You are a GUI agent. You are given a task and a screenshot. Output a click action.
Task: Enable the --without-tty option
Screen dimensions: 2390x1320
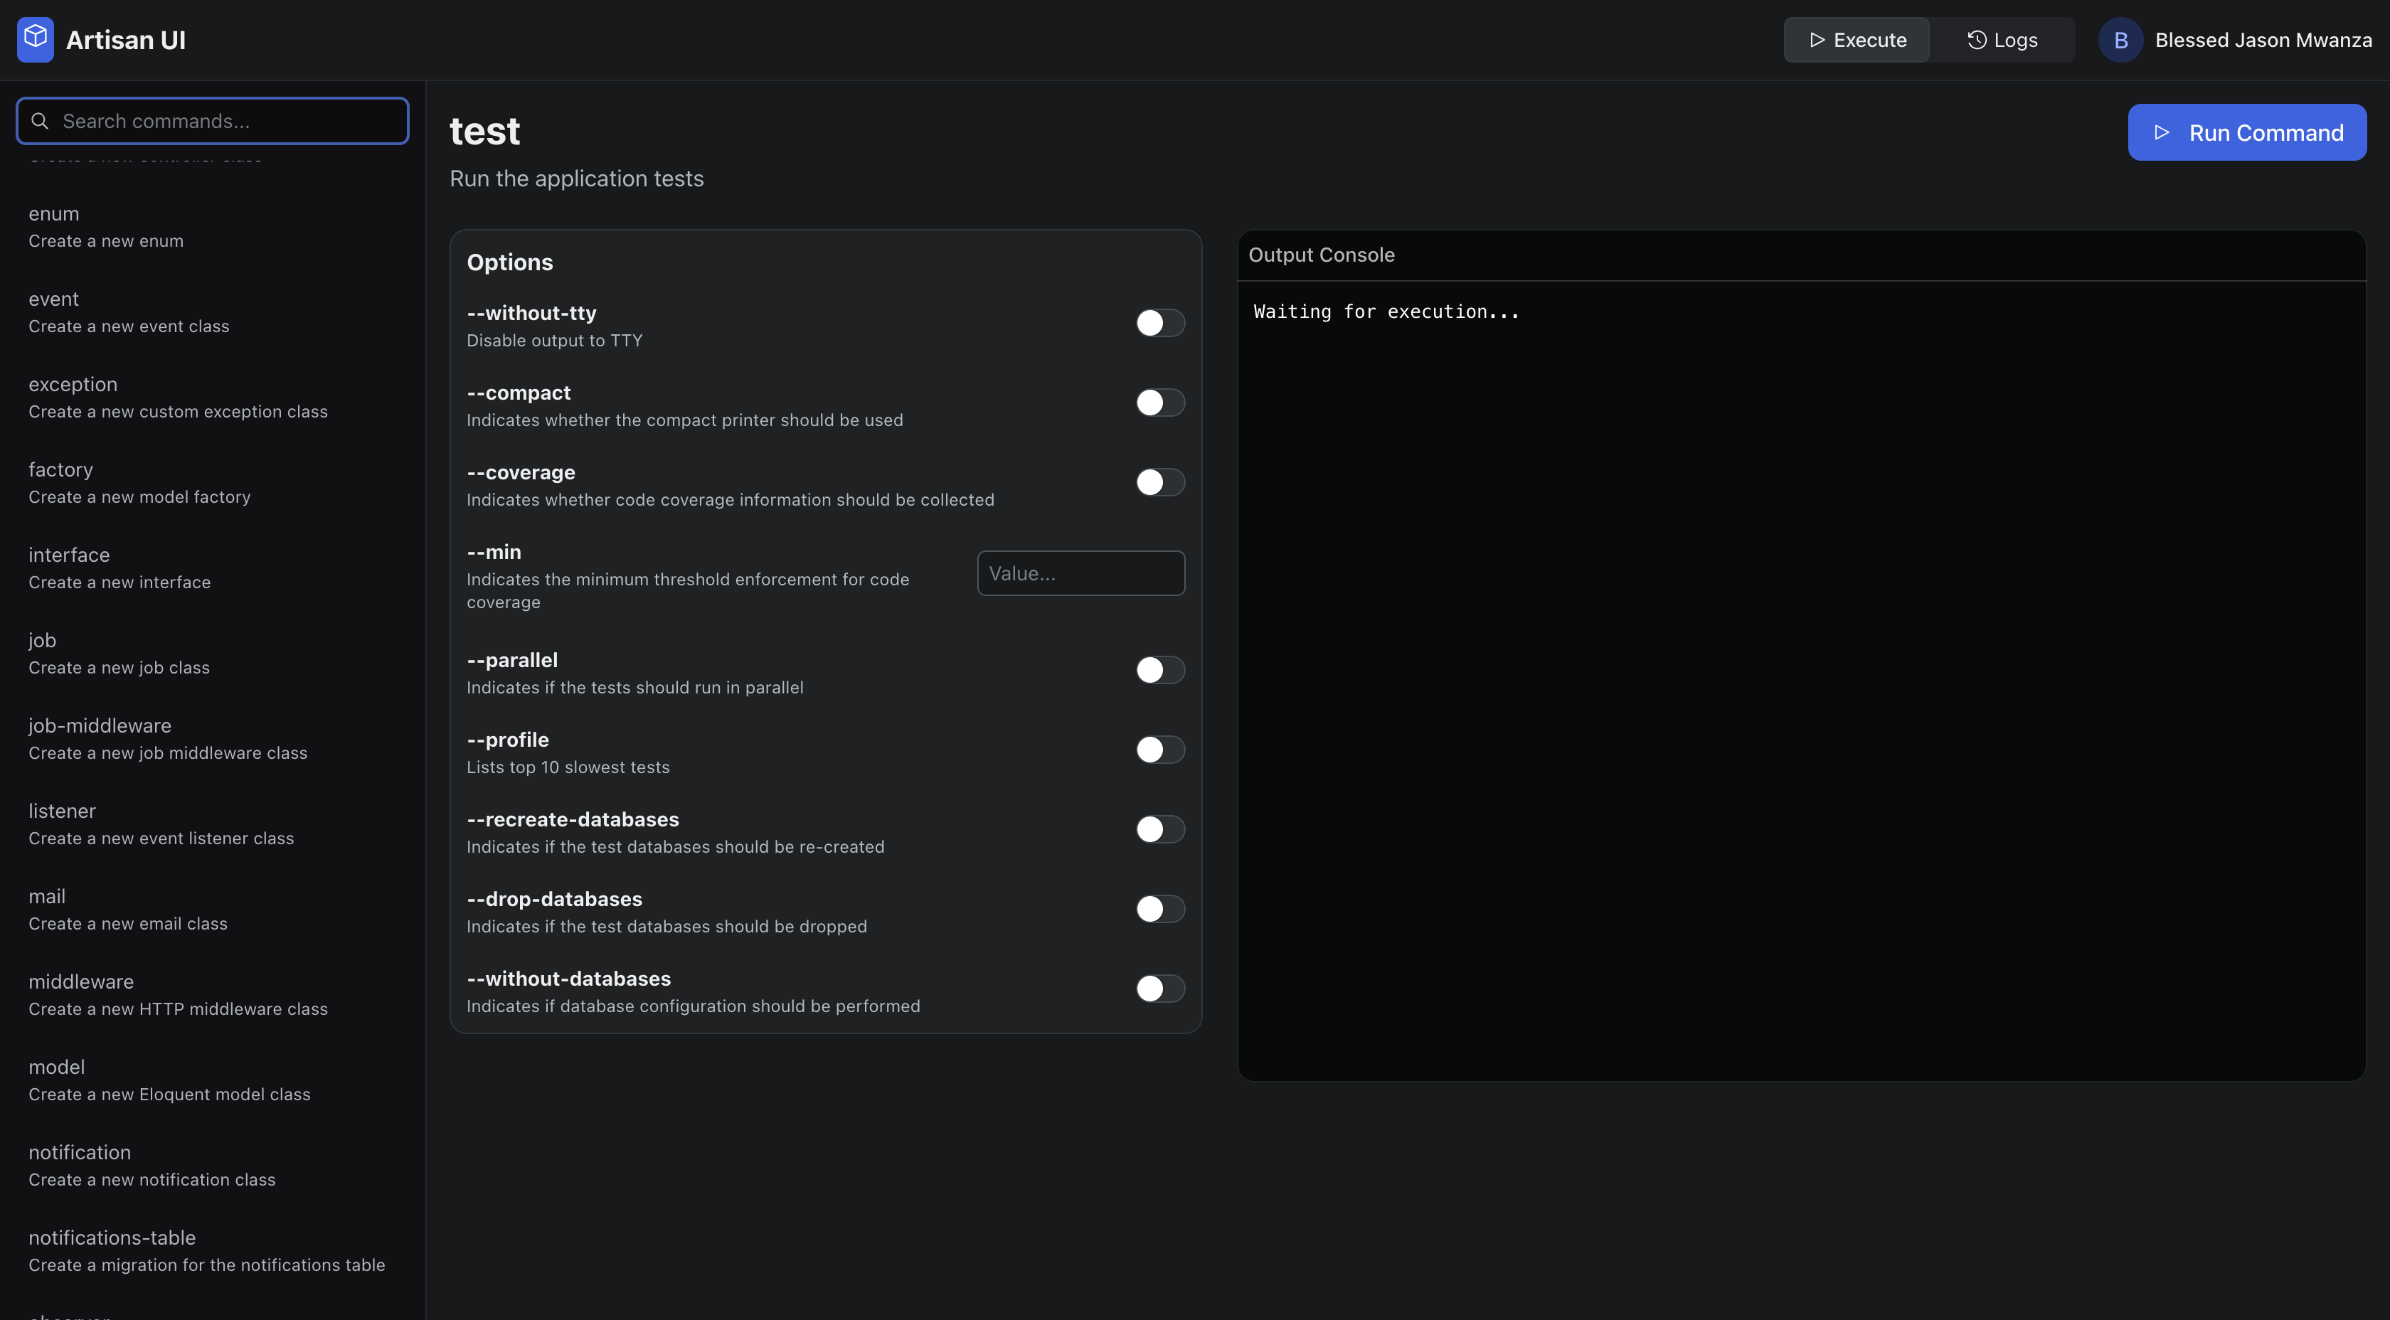pyautogui.click(x=1159, y=323)
